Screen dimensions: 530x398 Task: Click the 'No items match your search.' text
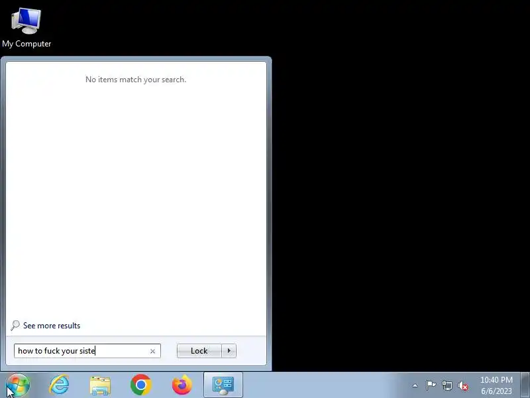136,80
